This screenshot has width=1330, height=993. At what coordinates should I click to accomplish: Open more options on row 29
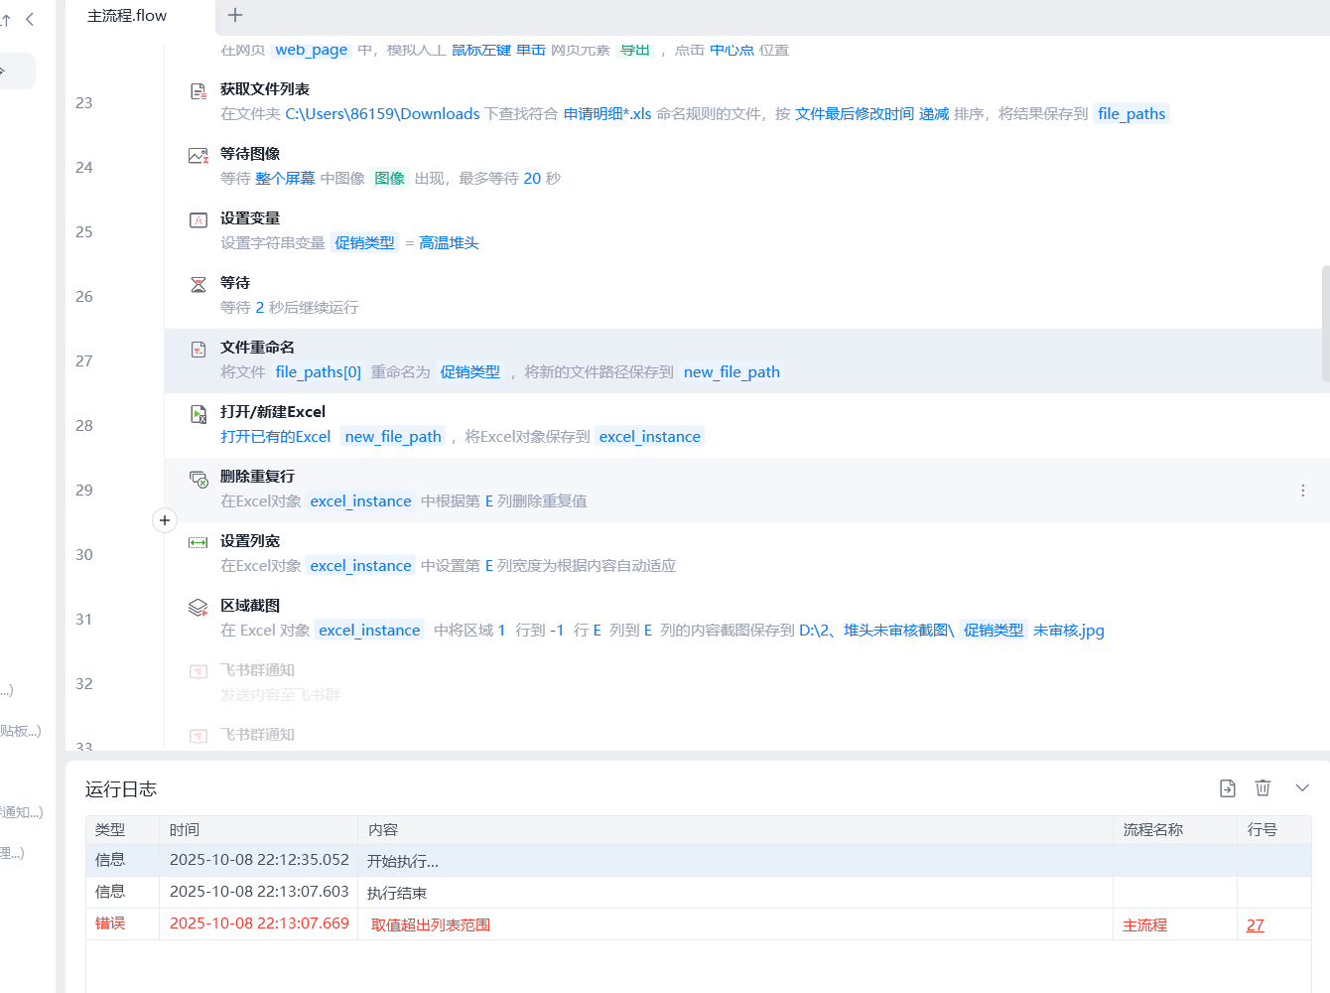(1303, 491)
